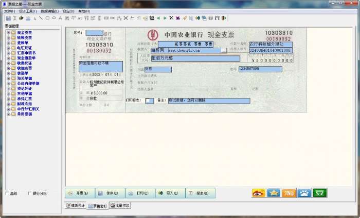Select the 收据发票 tree item
360x218 pixels.
(25, 68)
